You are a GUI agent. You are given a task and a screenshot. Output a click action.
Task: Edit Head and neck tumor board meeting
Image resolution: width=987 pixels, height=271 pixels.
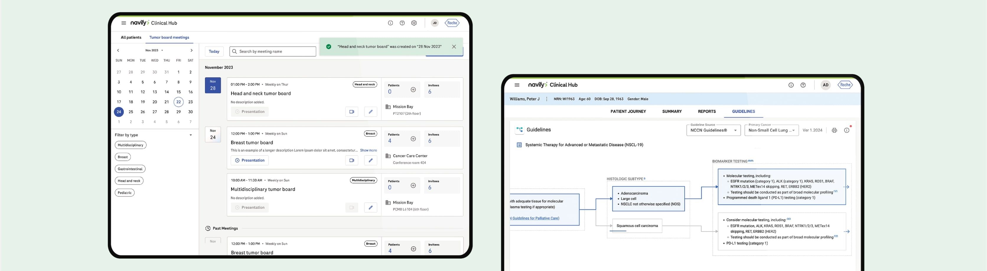(371, 112)
